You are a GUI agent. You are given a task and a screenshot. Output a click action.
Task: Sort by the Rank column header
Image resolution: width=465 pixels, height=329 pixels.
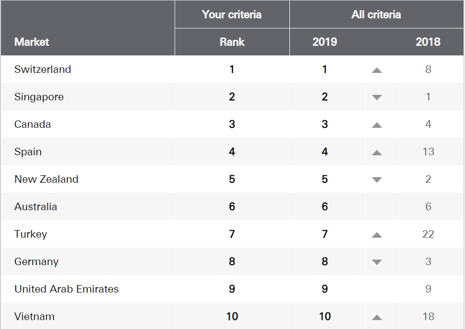click(232, 42)
